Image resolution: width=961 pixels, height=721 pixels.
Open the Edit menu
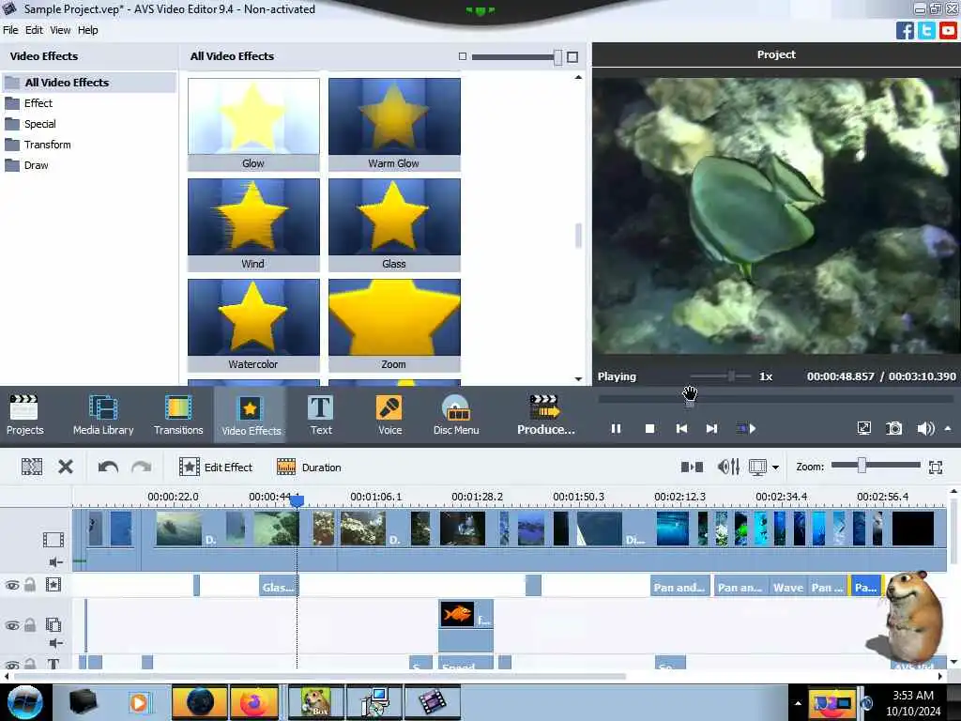point(34,30)
